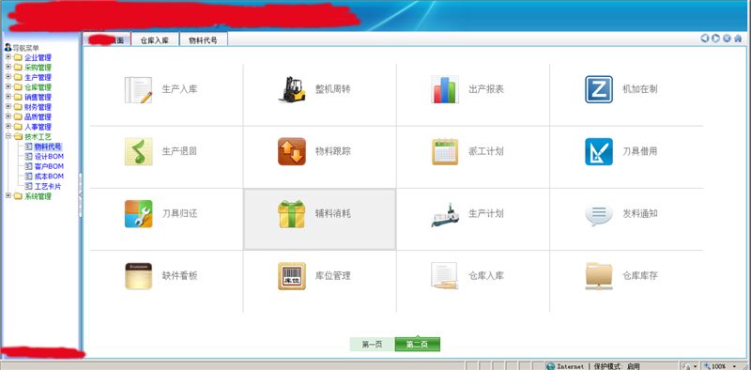Click the 生产入库 label

point(179,89)
